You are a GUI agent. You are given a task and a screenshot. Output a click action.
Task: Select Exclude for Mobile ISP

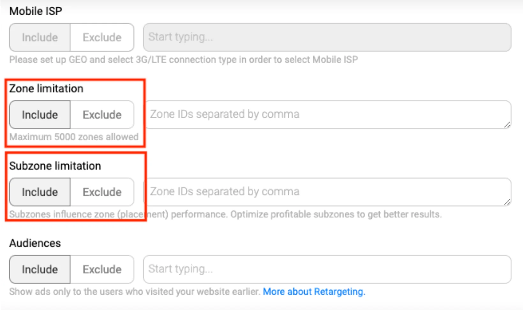[102, 37]
